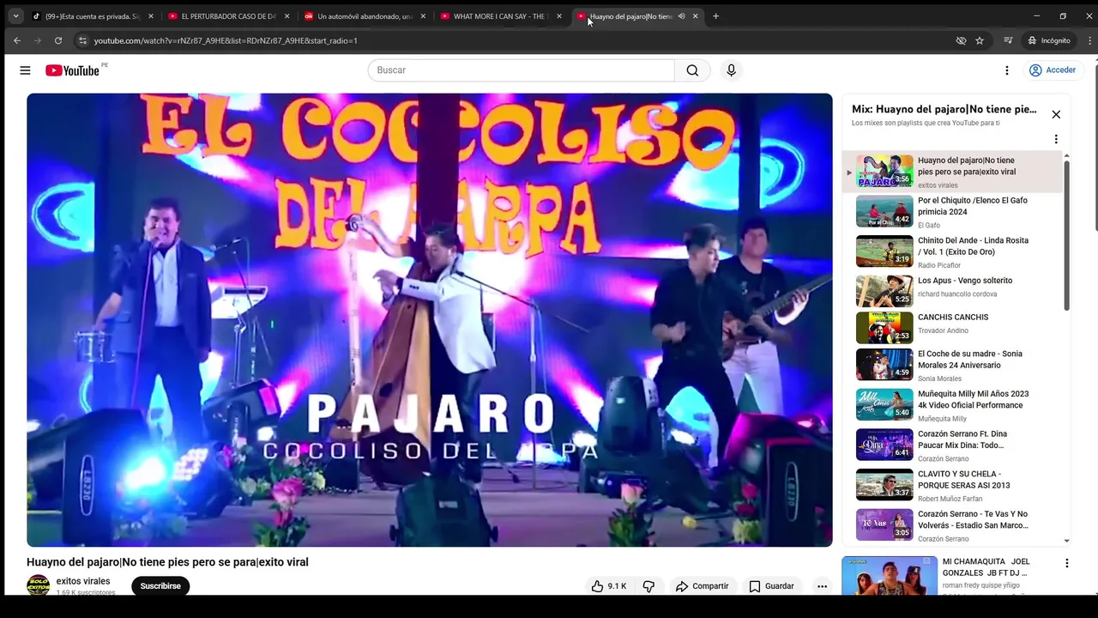The image size is (1098, 618).
Task: Click Mix: Huayno del pajaro heading
Action: click(x=944, y=110)
